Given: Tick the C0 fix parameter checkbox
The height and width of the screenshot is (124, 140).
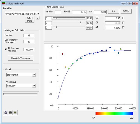Looking at the screenshot, I should coord(123,18).
